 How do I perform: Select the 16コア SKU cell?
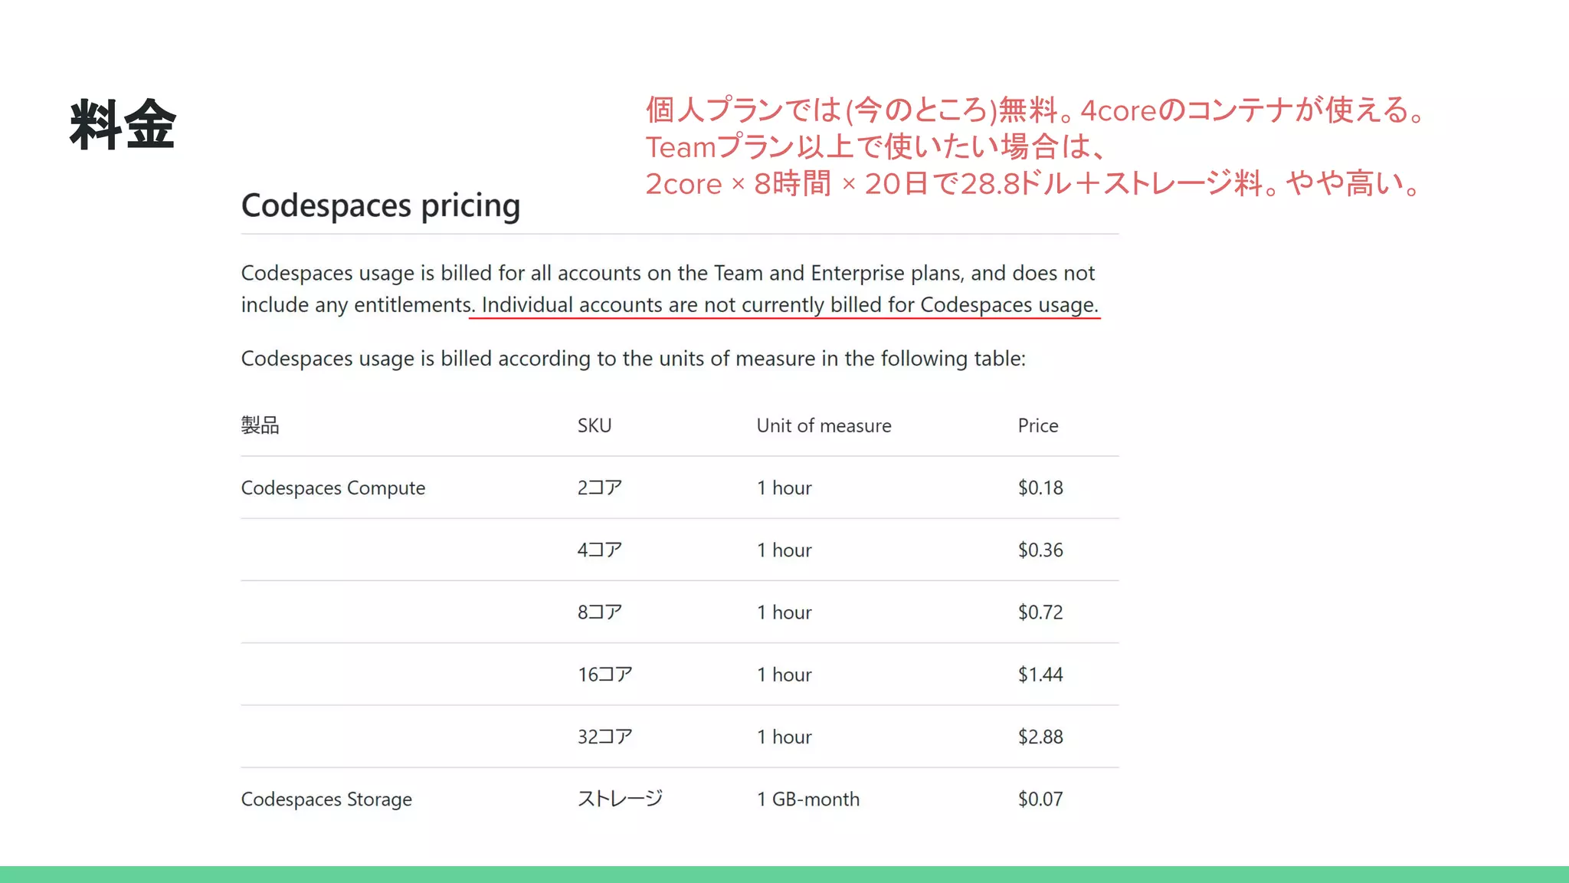[x=605, y=675]
